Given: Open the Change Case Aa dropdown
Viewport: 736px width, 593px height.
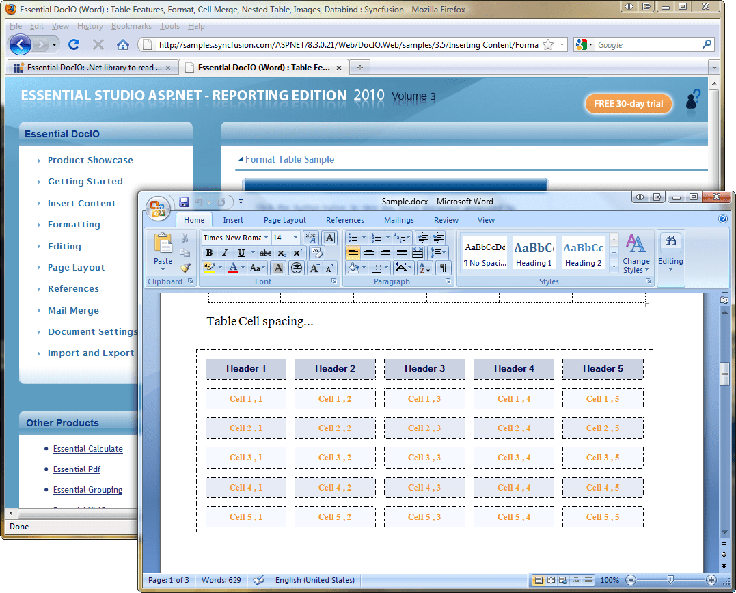Looking at the screenshot, I should tap(257, 268).
